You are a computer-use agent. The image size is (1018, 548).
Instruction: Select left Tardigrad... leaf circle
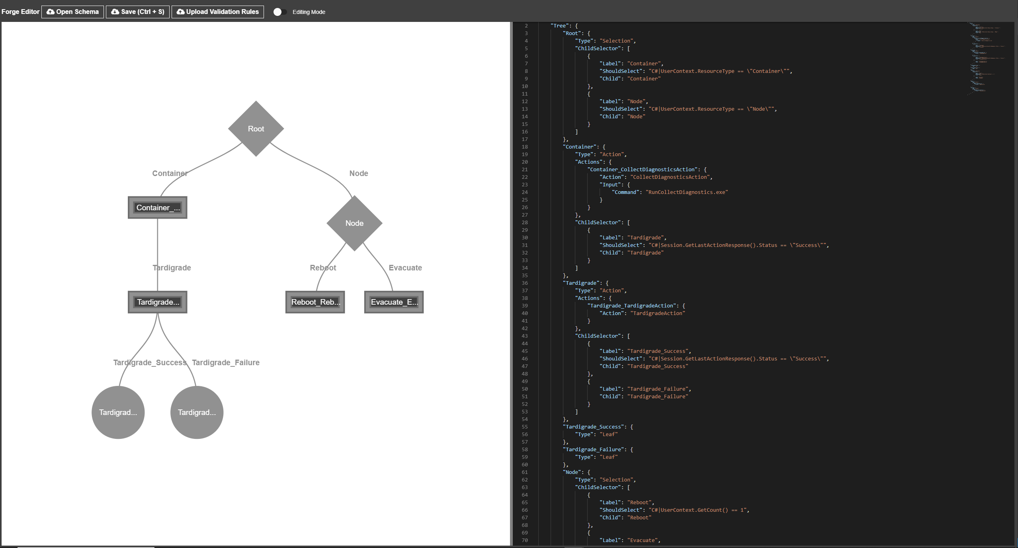click(118, 412)
